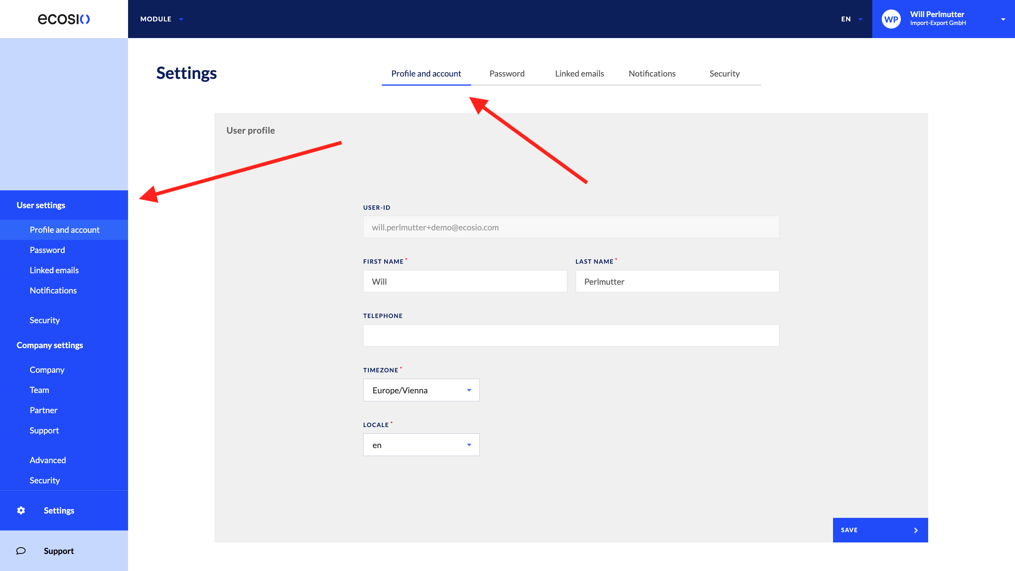1015x571 pixels.
Task: Open the EN language selector
Action: 852,19
